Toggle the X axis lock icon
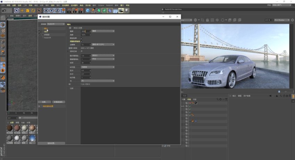Screen dimensions: 295x160 pyautogui.click(x=47, y=11)
